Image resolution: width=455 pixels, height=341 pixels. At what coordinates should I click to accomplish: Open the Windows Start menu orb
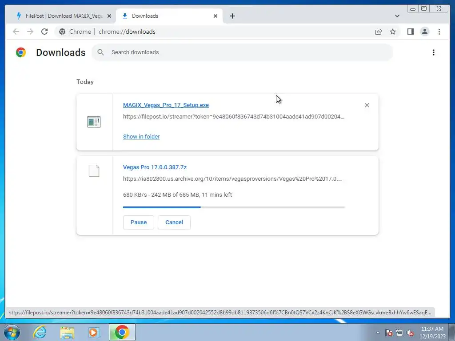[12, 332]
